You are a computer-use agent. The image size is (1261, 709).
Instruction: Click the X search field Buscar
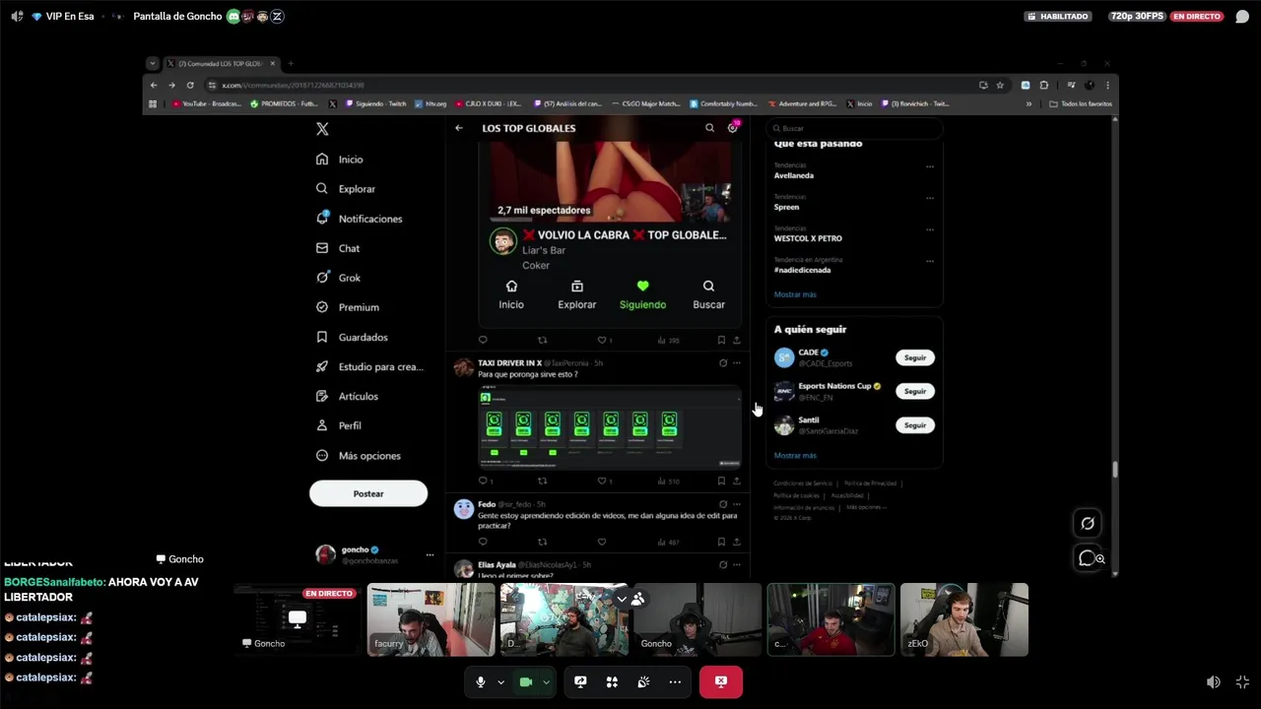click(854, 128)
